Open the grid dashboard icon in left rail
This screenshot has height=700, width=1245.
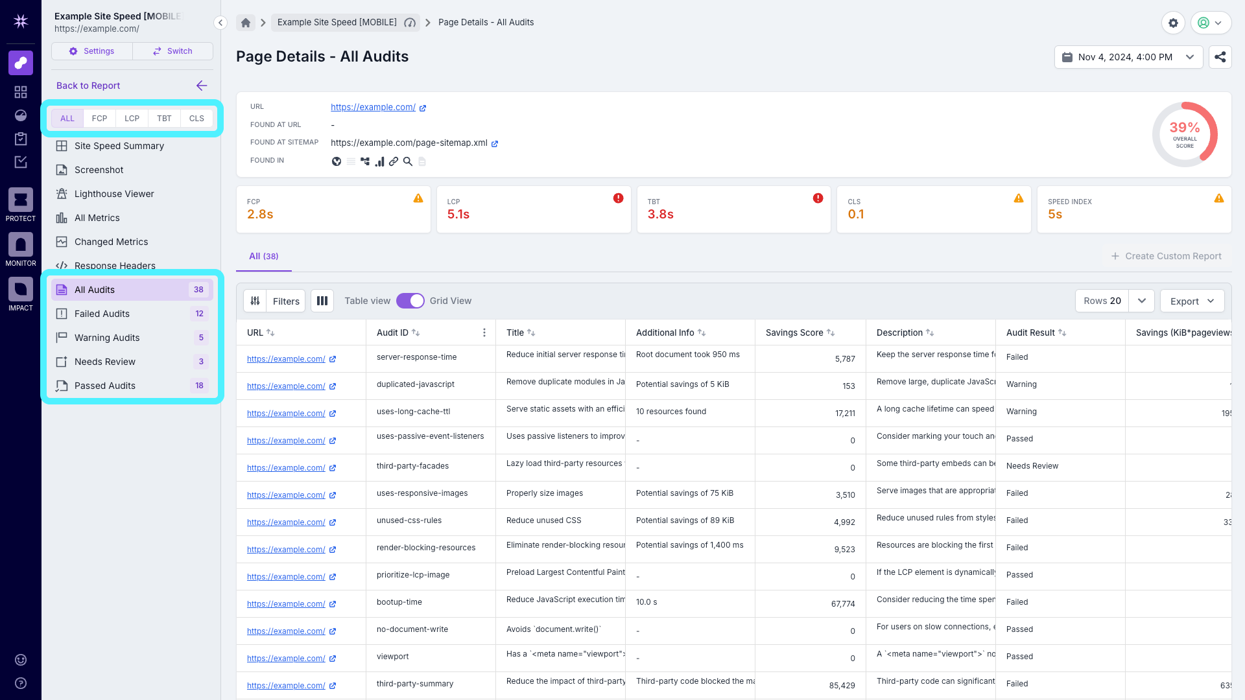pos(21,92)
